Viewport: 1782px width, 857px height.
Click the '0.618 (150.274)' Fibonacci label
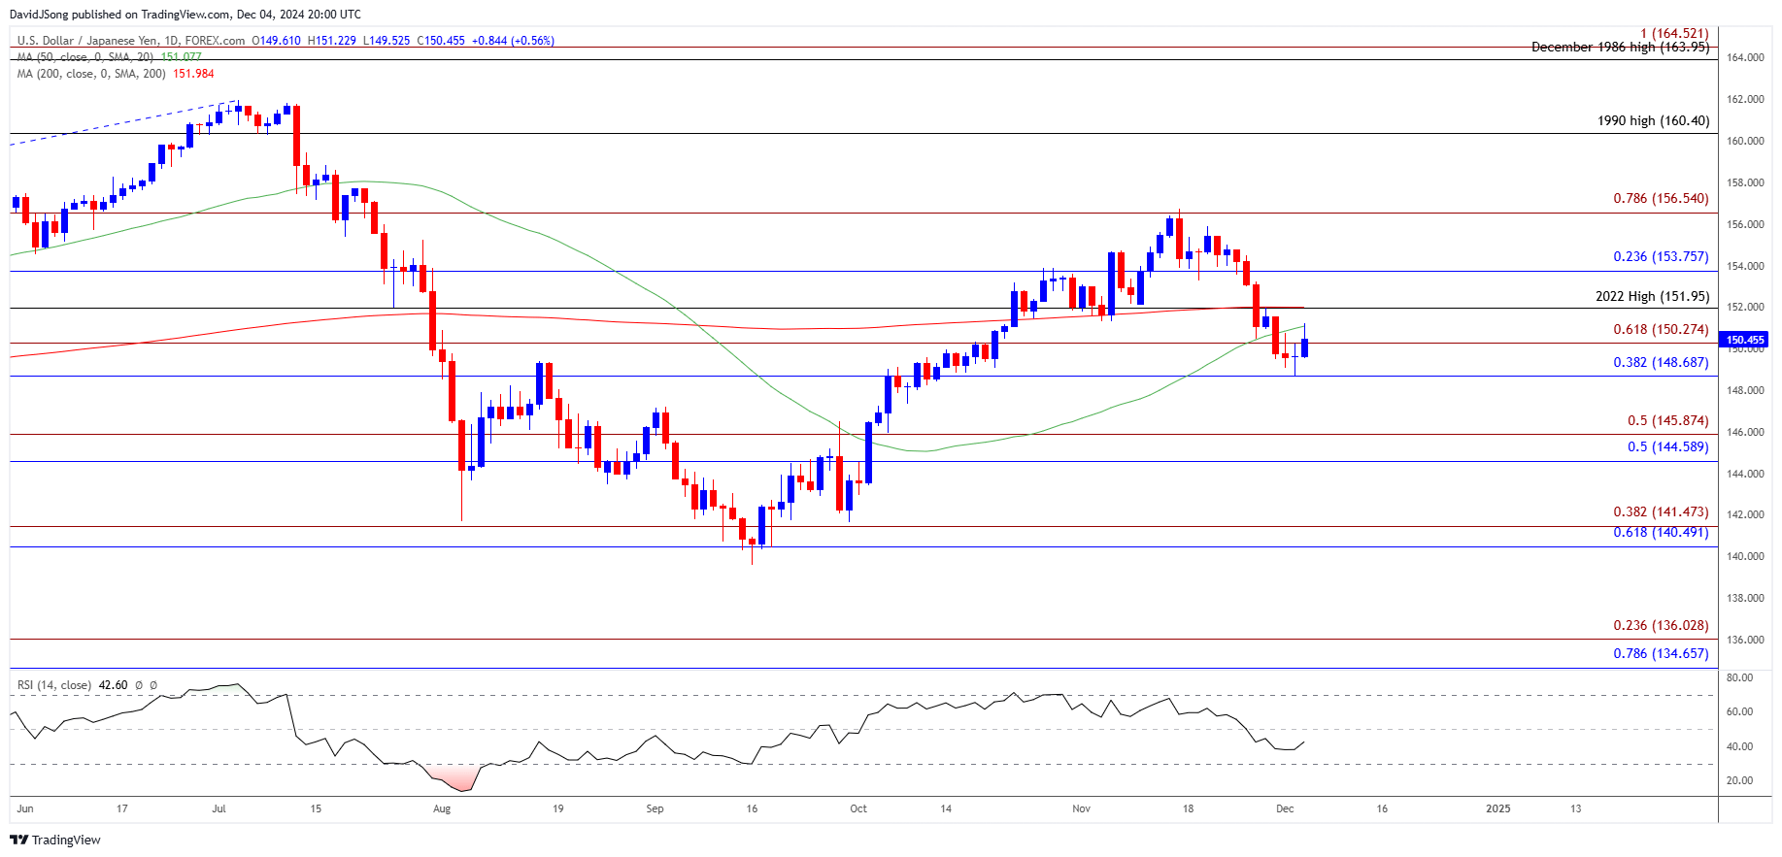tap(1661, 330)
